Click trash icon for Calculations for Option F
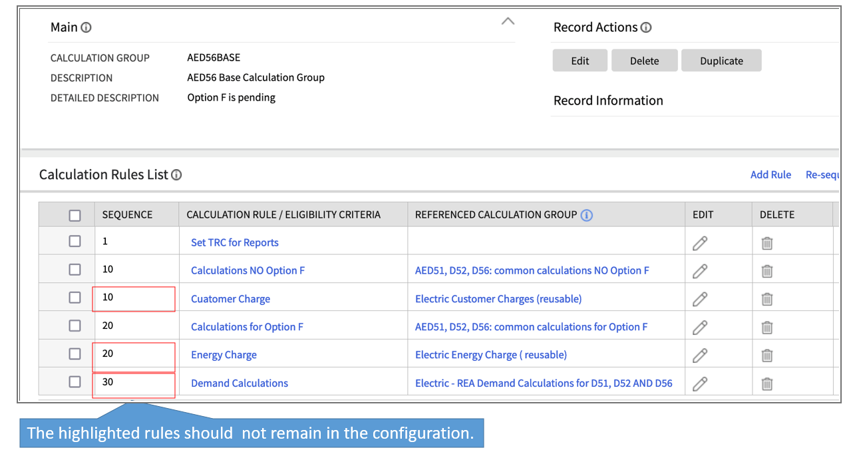855x452 pixels. [767, 328]
